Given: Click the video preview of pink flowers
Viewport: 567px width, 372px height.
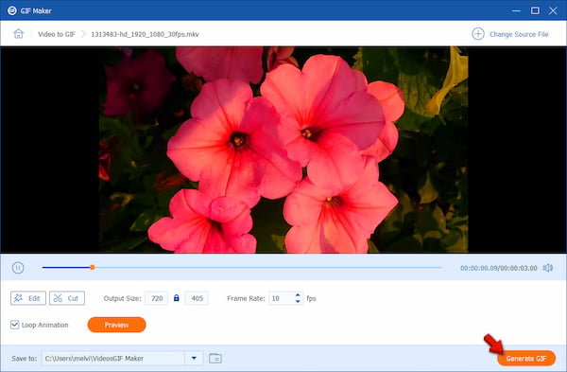Looking at the screenshot, I should pyautogui.click(x=283, y=150).
